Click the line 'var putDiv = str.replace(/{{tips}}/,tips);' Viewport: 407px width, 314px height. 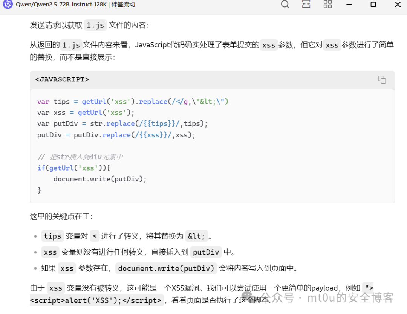point(122,124)
